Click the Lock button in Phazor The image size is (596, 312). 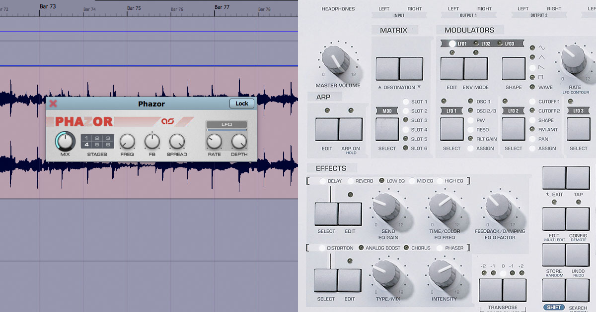click(242, 104)
